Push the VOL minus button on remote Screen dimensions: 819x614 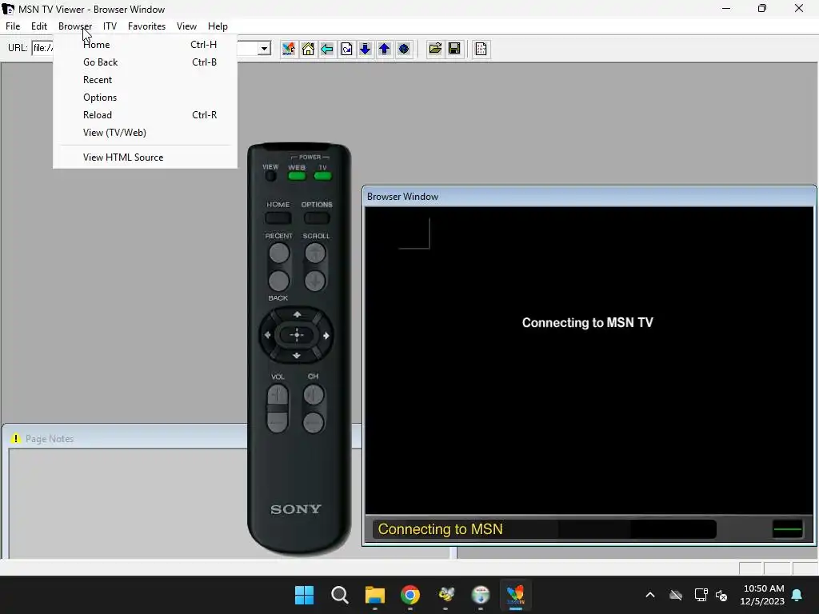click(278, 422)
